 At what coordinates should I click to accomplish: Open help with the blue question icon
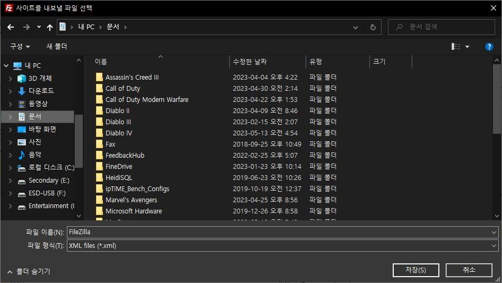[489, 47]
